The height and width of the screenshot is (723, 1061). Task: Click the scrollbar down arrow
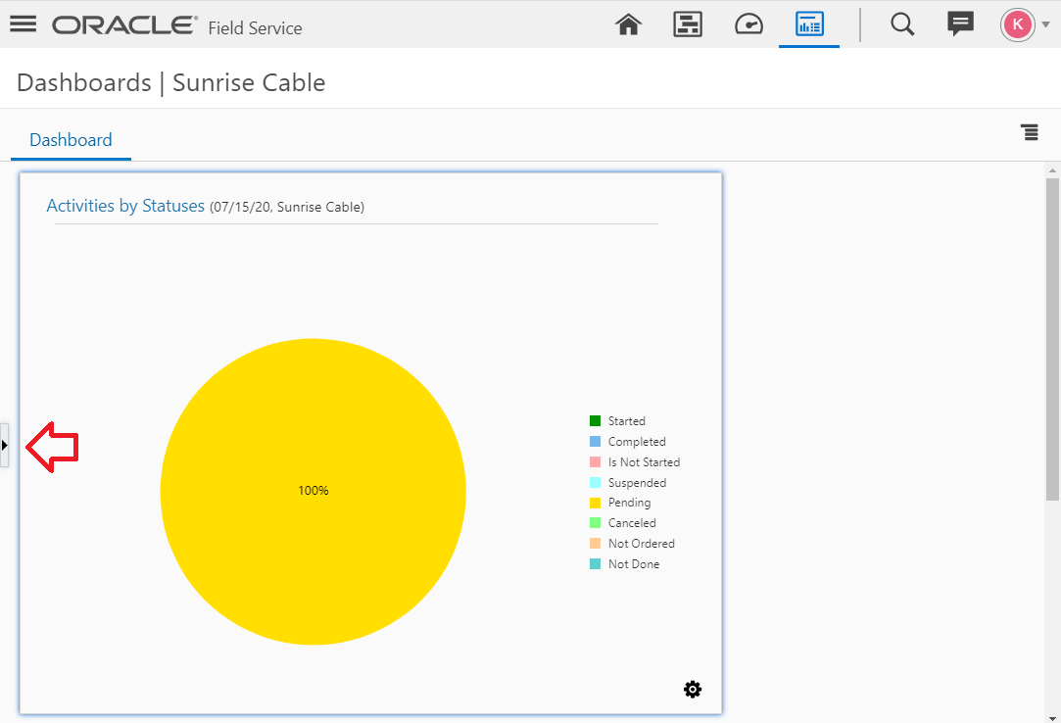click(1052, 717)
